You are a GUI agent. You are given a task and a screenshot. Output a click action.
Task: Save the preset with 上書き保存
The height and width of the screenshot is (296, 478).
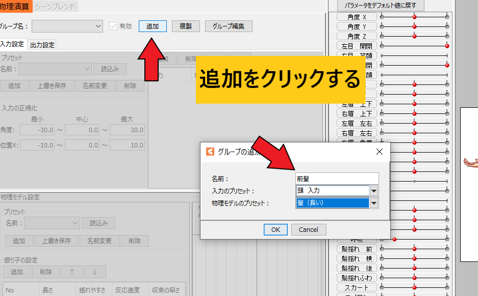point(51,86)
